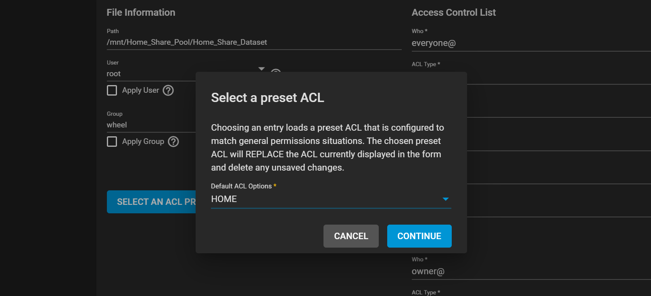Click the Apply Group label text

(143, 142)
